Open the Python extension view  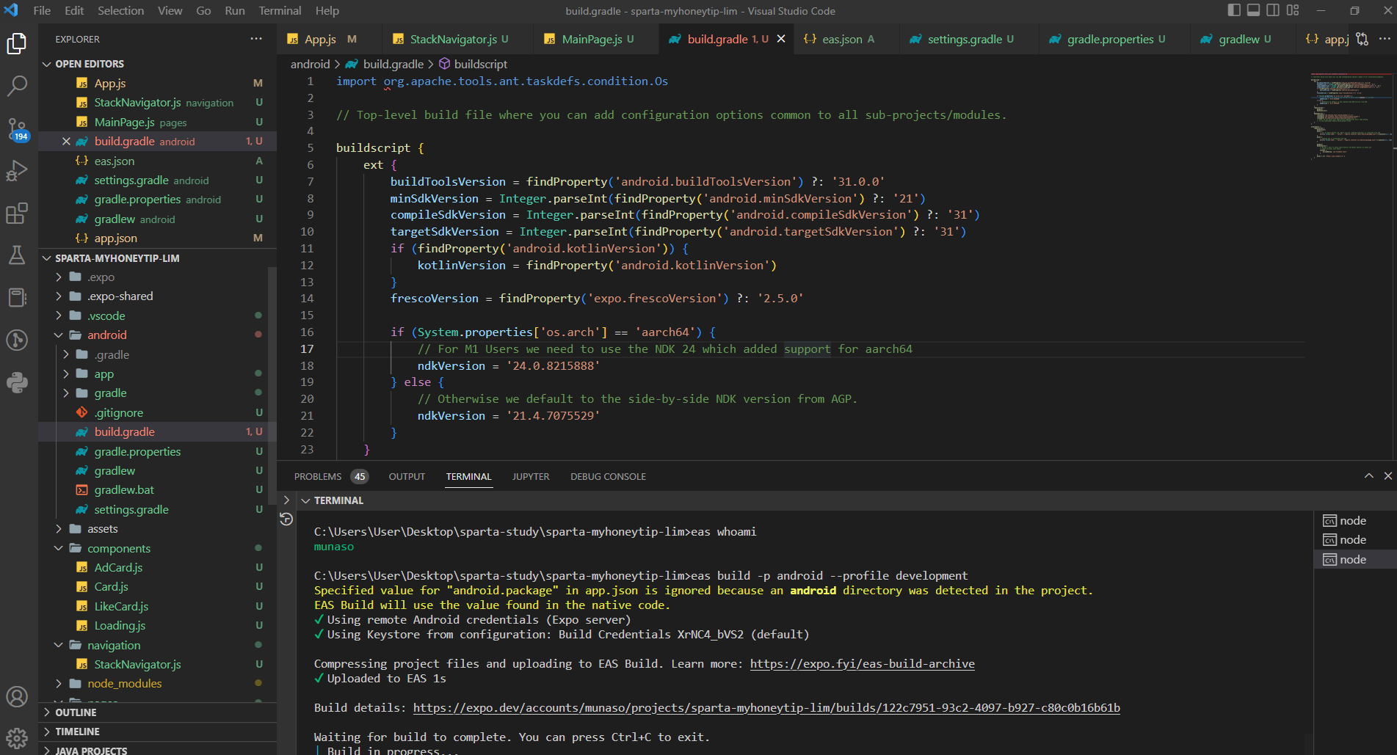[17, 382]
